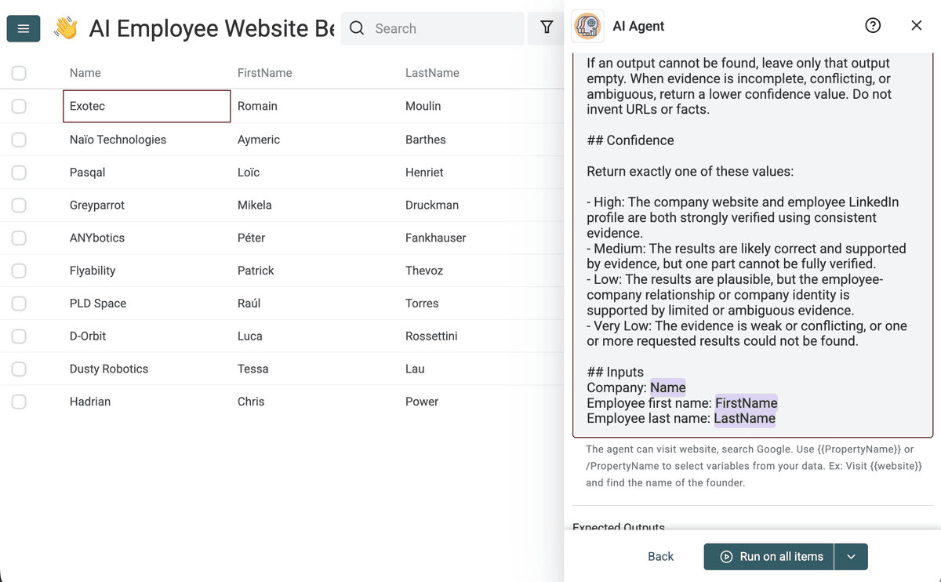The height and width of the screenshot is (582, 941).
Task: Click the Rossettini last name cell
Action: tap(481, 336)
